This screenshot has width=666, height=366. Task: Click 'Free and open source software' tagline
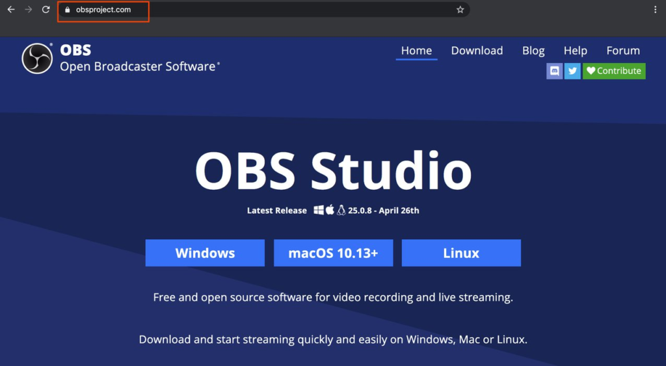click(333, 297)
